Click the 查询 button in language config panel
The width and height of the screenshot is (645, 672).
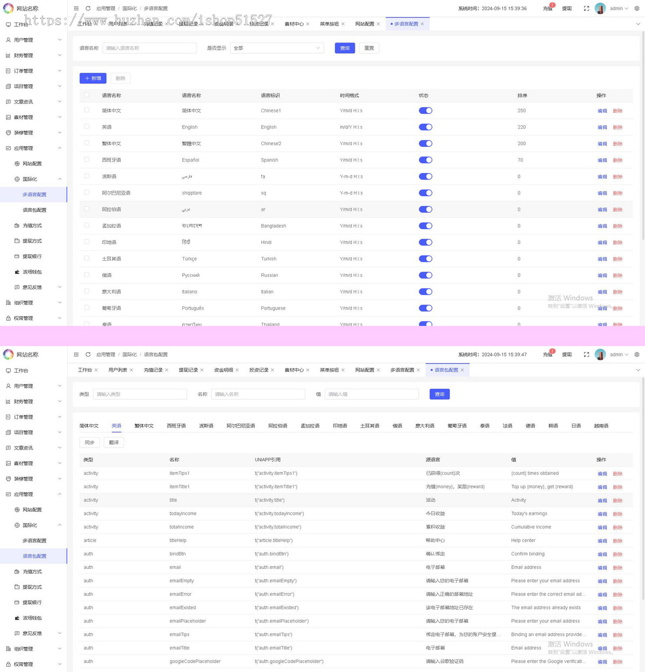coord(345,48)
